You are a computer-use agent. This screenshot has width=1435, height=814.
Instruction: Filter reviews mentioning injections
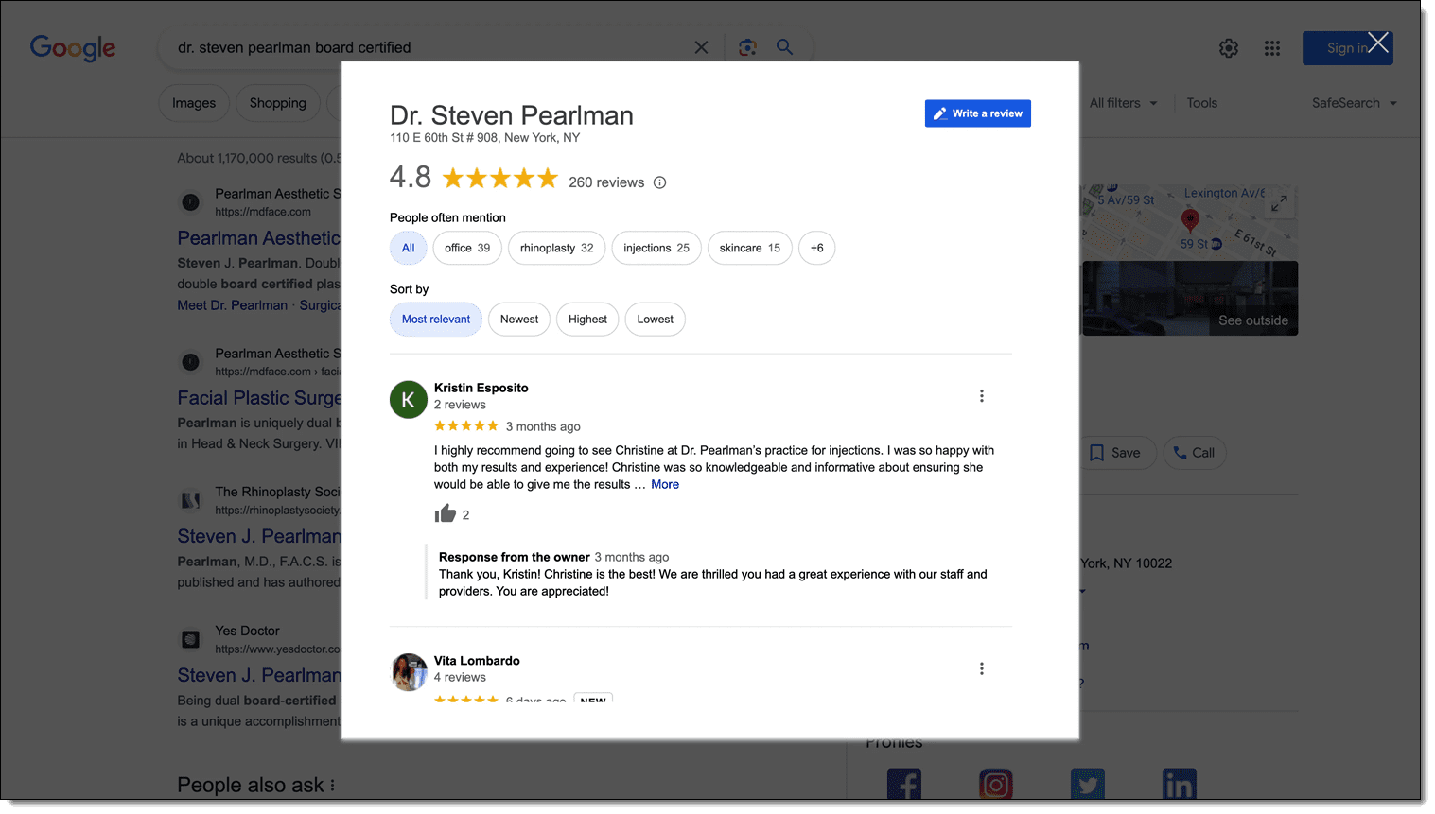coord(656,248)
